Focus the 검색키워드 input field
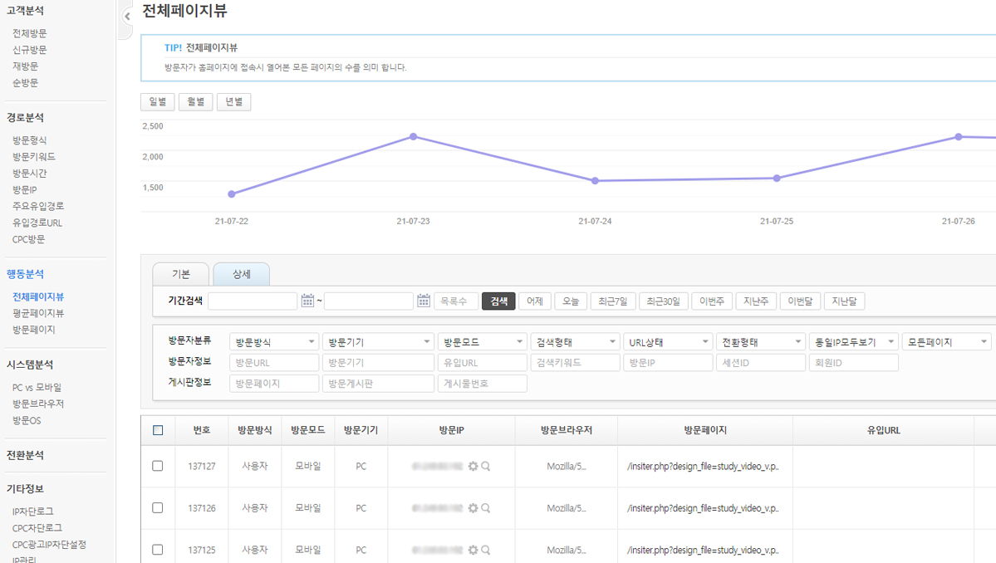The image size is (996, 563). (x=575, y=362)
